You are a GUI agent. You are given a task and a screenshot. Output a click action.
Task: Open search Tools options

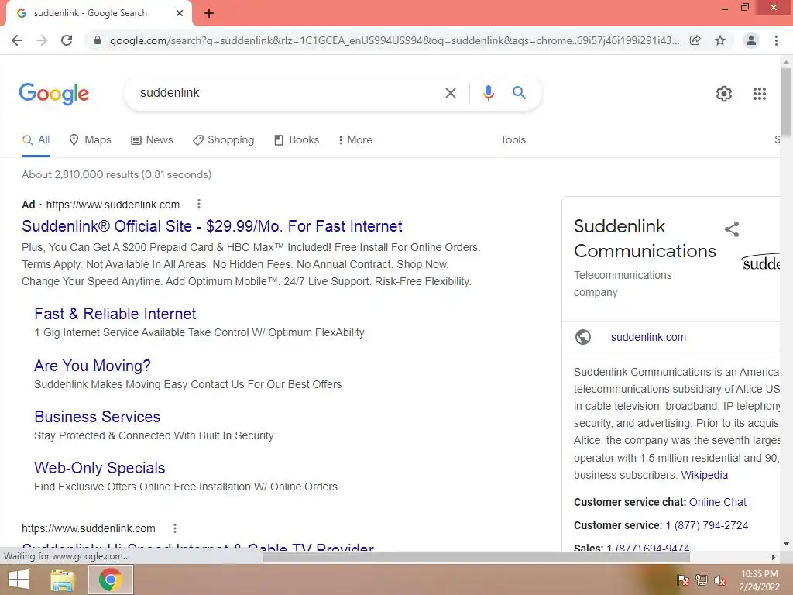coord(513,140)
